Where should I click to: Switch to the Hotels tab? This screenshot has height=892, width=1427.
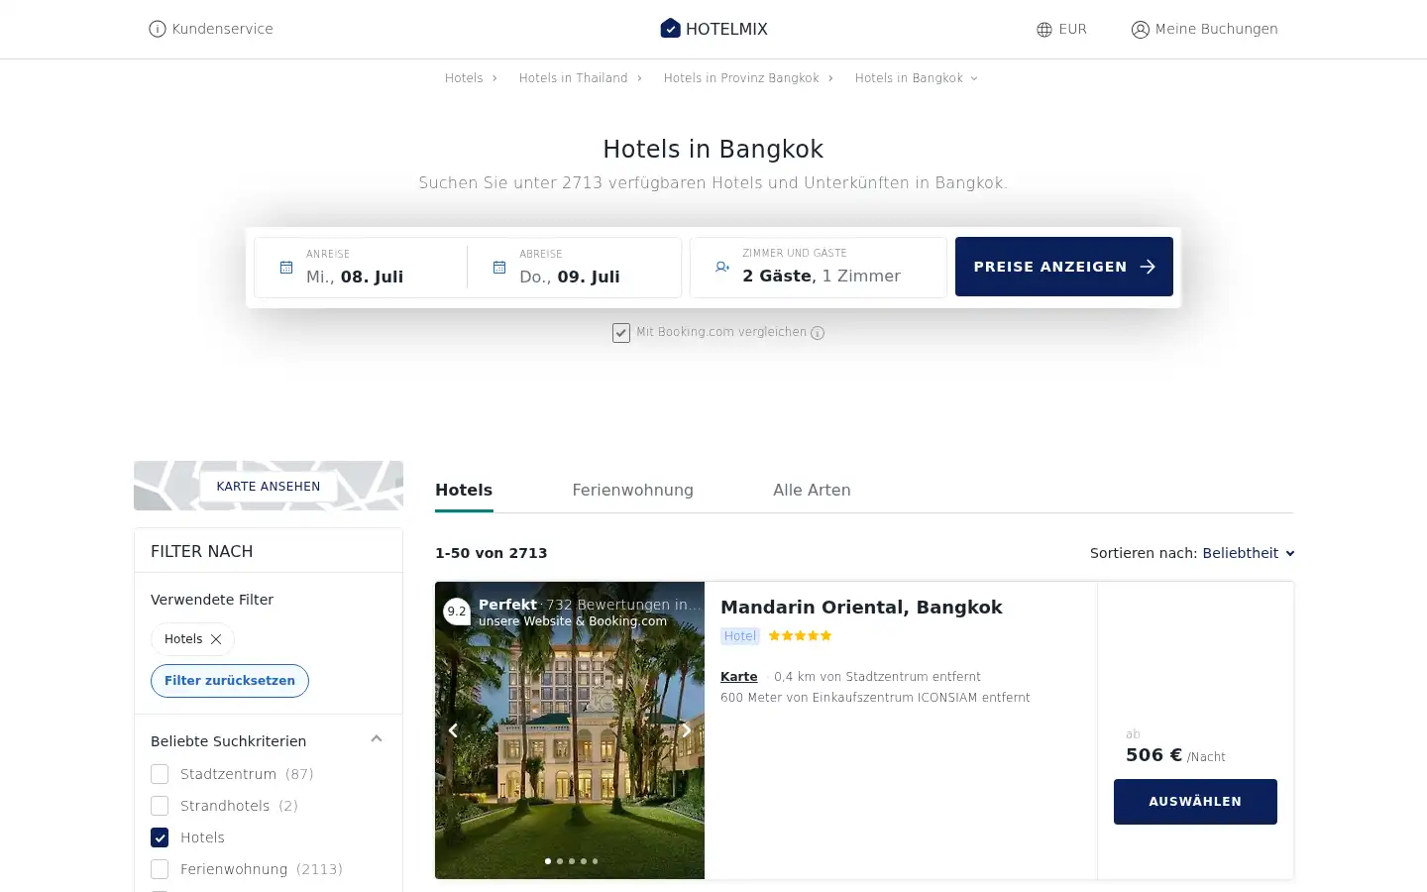464,490
